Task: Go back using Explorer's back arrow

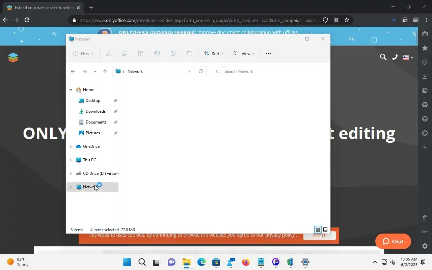Action: 73,72
